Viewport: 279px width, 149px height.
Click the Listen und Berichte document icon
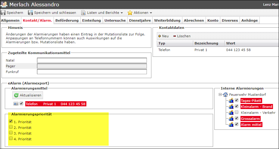tap(83, 13)
